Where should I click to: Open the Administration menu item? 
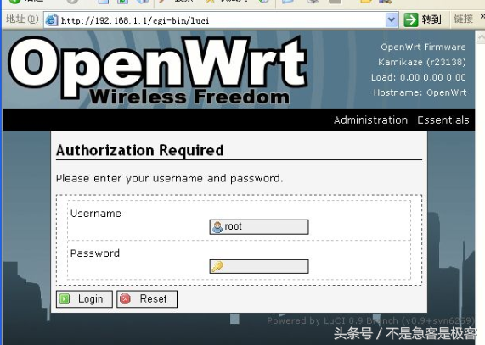(x=370, y=120)
